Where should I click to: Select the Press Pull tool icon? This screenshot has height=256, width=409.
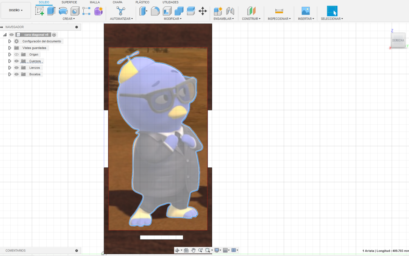[143, 11]
